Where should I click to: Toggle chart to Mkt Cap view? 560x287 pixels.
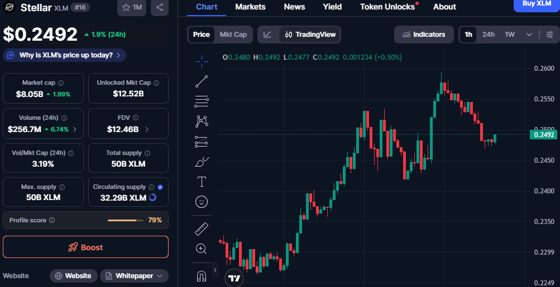[233, 35]
